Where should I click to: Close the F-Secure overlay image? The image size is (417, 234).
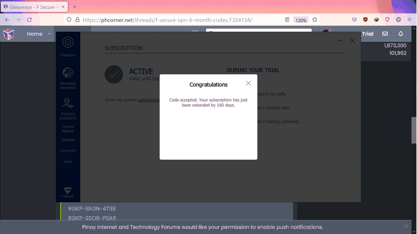click(x=352, y=41)
